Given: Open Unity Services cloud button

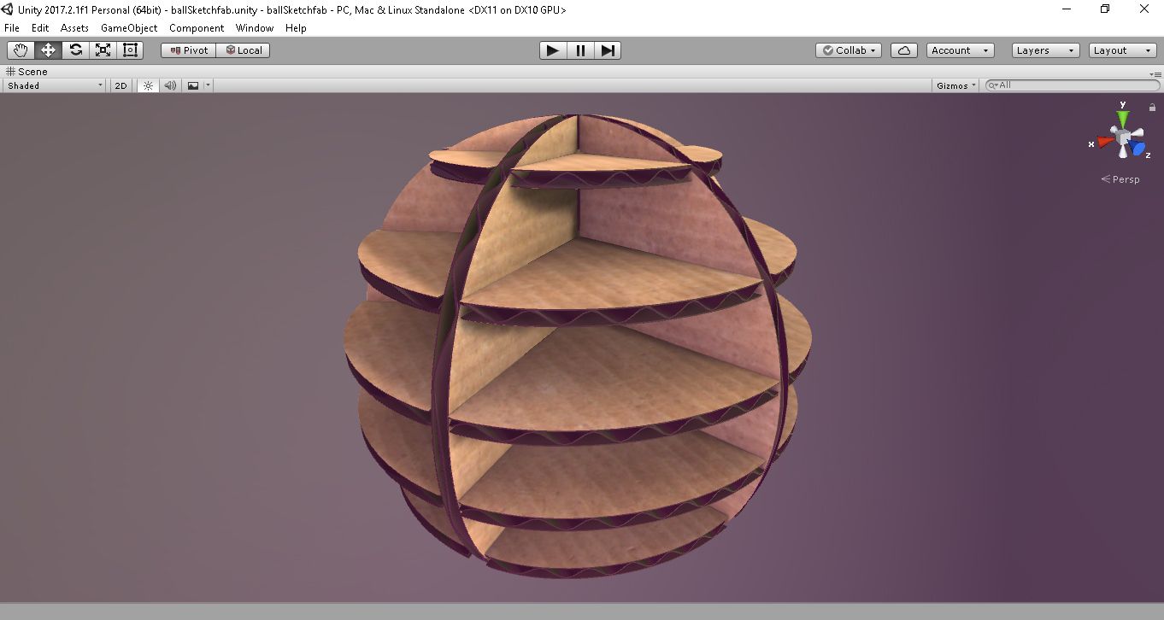Looking at the screenshot, I should [x=904, y=50].
